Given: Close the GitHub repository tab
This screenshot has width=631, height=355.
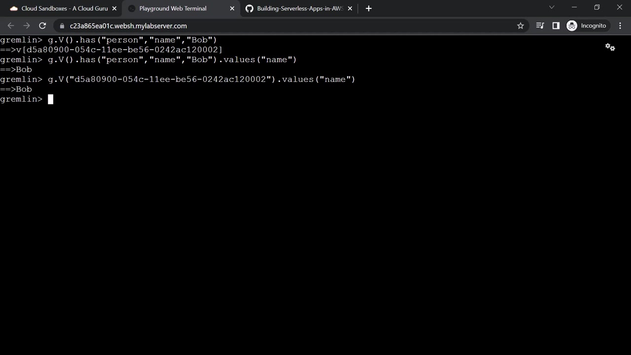Looking at the screenshot, I should 350,8.
